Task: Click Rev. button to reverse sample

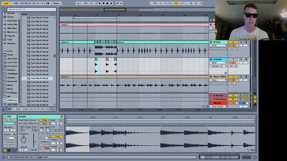Action: pyautogui.click(x=35, y=127)
